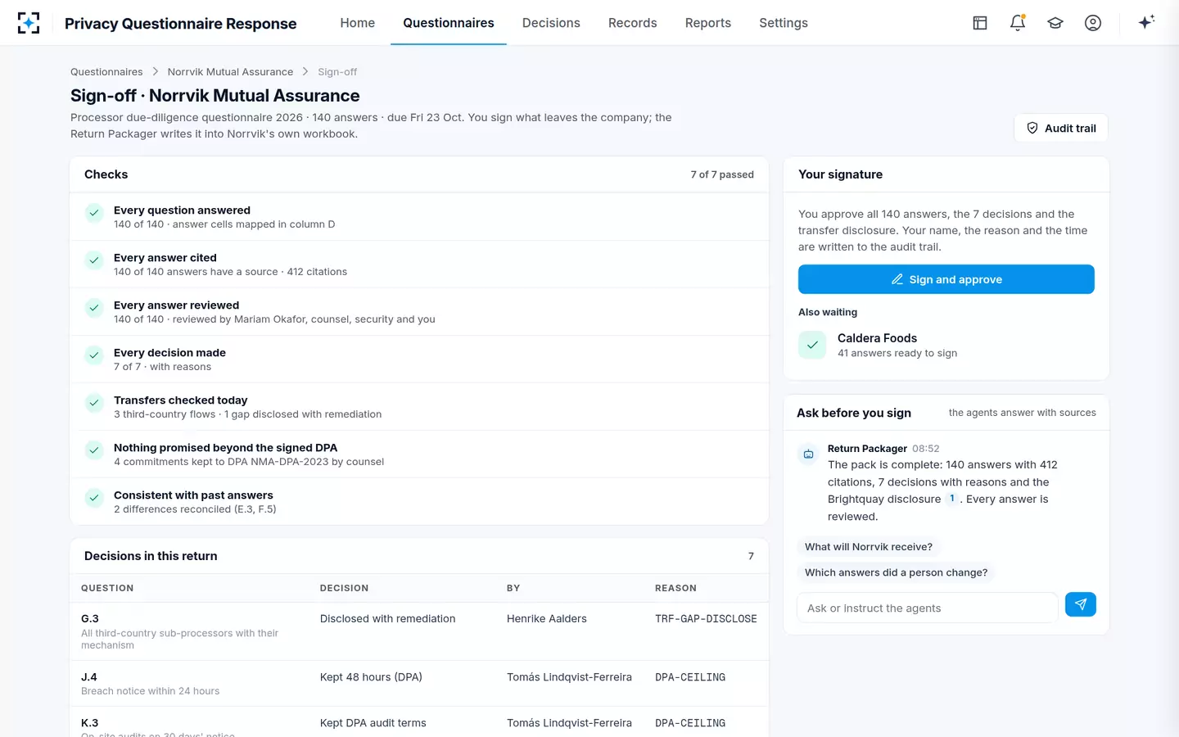Click the '7 of 7 passed' status
The image size is (1179, 737).
(x=722, y=174)
